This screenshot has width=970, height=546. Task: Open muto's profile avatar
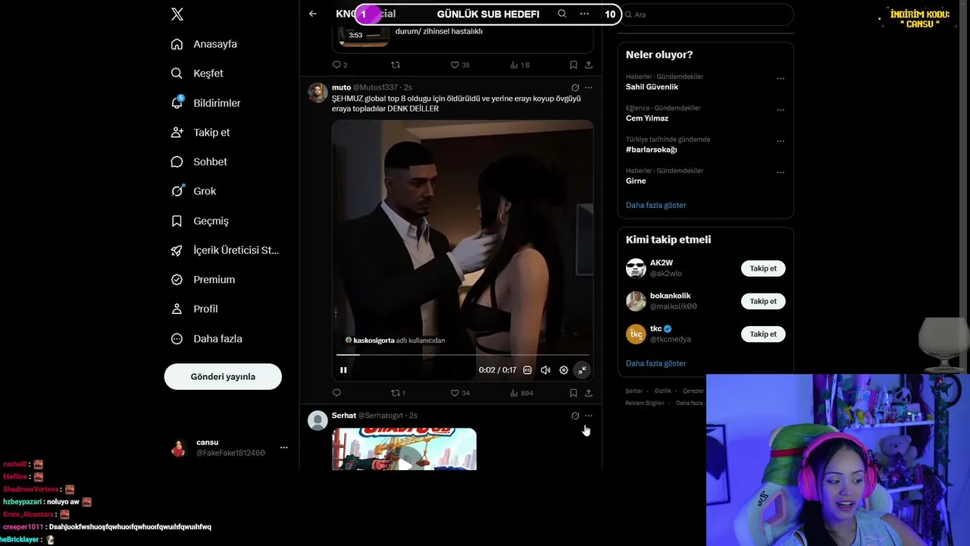(318, 93)
